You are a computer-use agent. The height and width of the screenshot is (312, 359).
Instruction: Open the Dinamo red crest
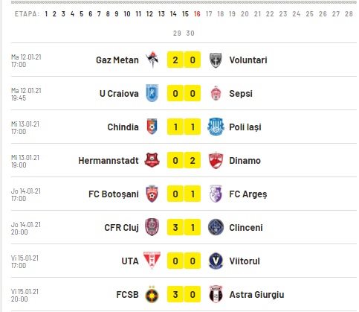click(216, 160)
